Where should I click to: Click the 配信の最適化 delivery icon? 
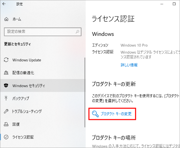pyautogui.click(x=6, y=73)
